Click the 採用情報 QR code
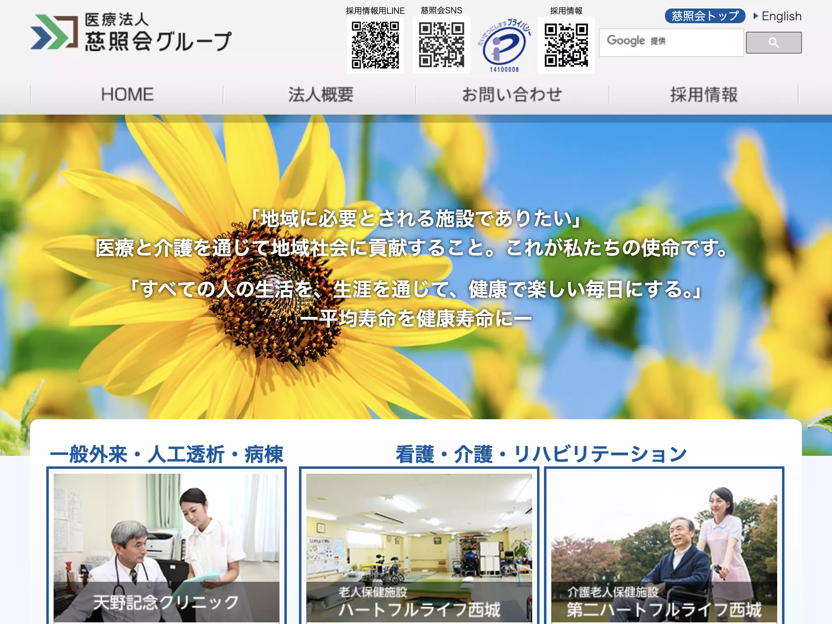Screen dimensions: 832x624 pyautogui.click(x=566, y=45)
